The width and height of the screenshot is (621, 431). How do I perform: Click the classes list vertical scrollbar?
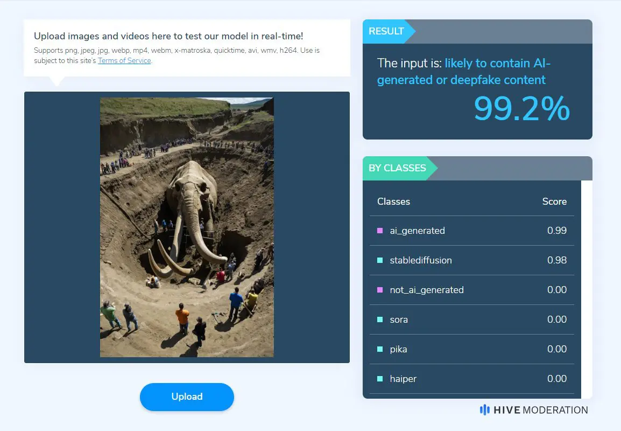(587, 289)
